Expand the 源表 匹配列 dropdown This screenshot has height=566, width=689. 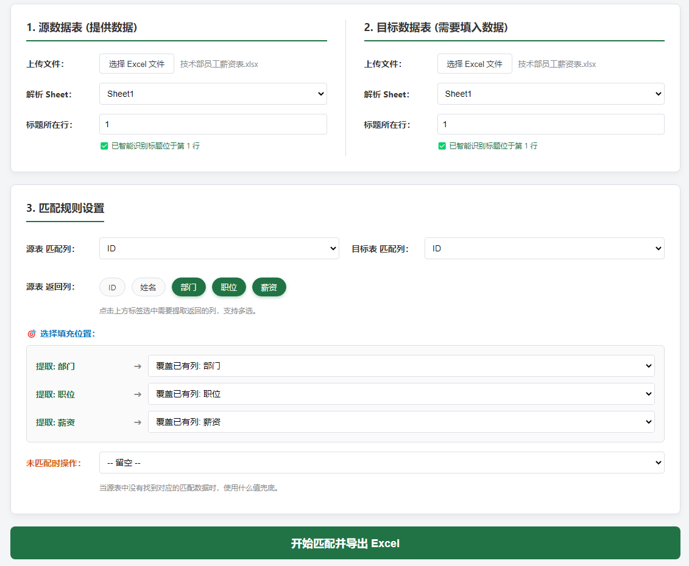pos(219,248)
